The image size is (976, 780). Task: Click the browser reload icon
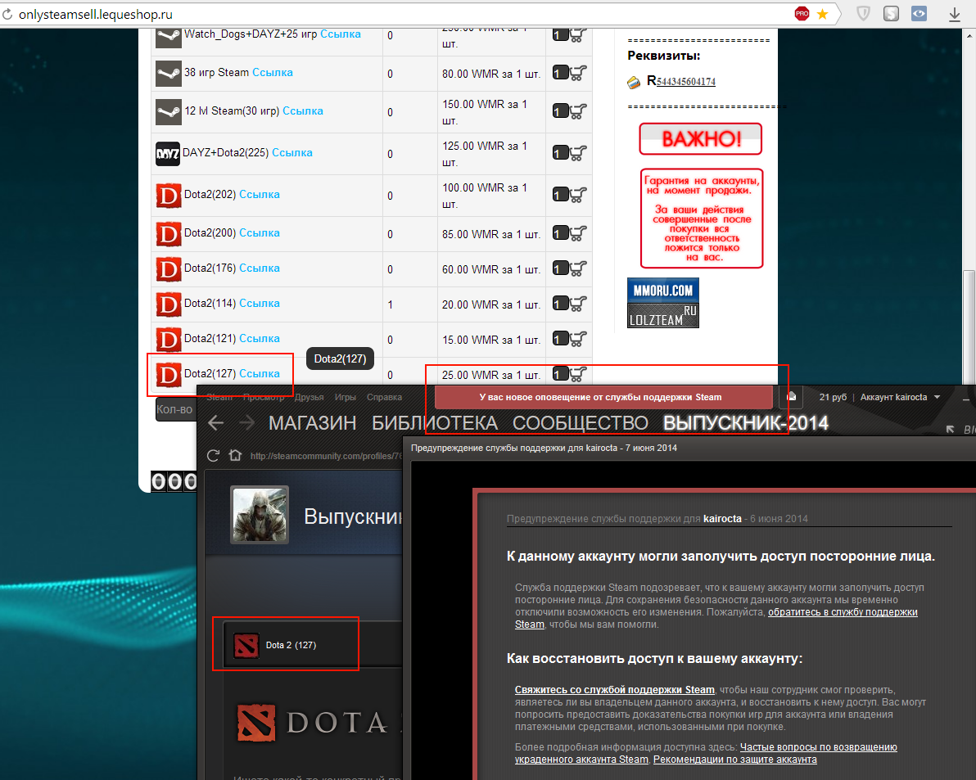[7, 14]
